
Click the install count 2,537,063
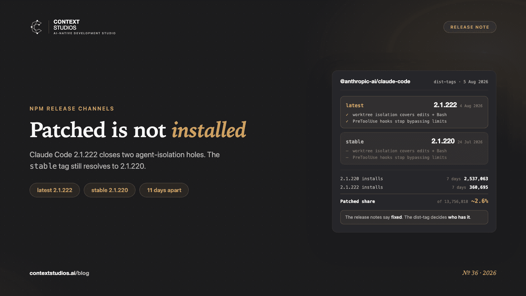pos(476,179)
